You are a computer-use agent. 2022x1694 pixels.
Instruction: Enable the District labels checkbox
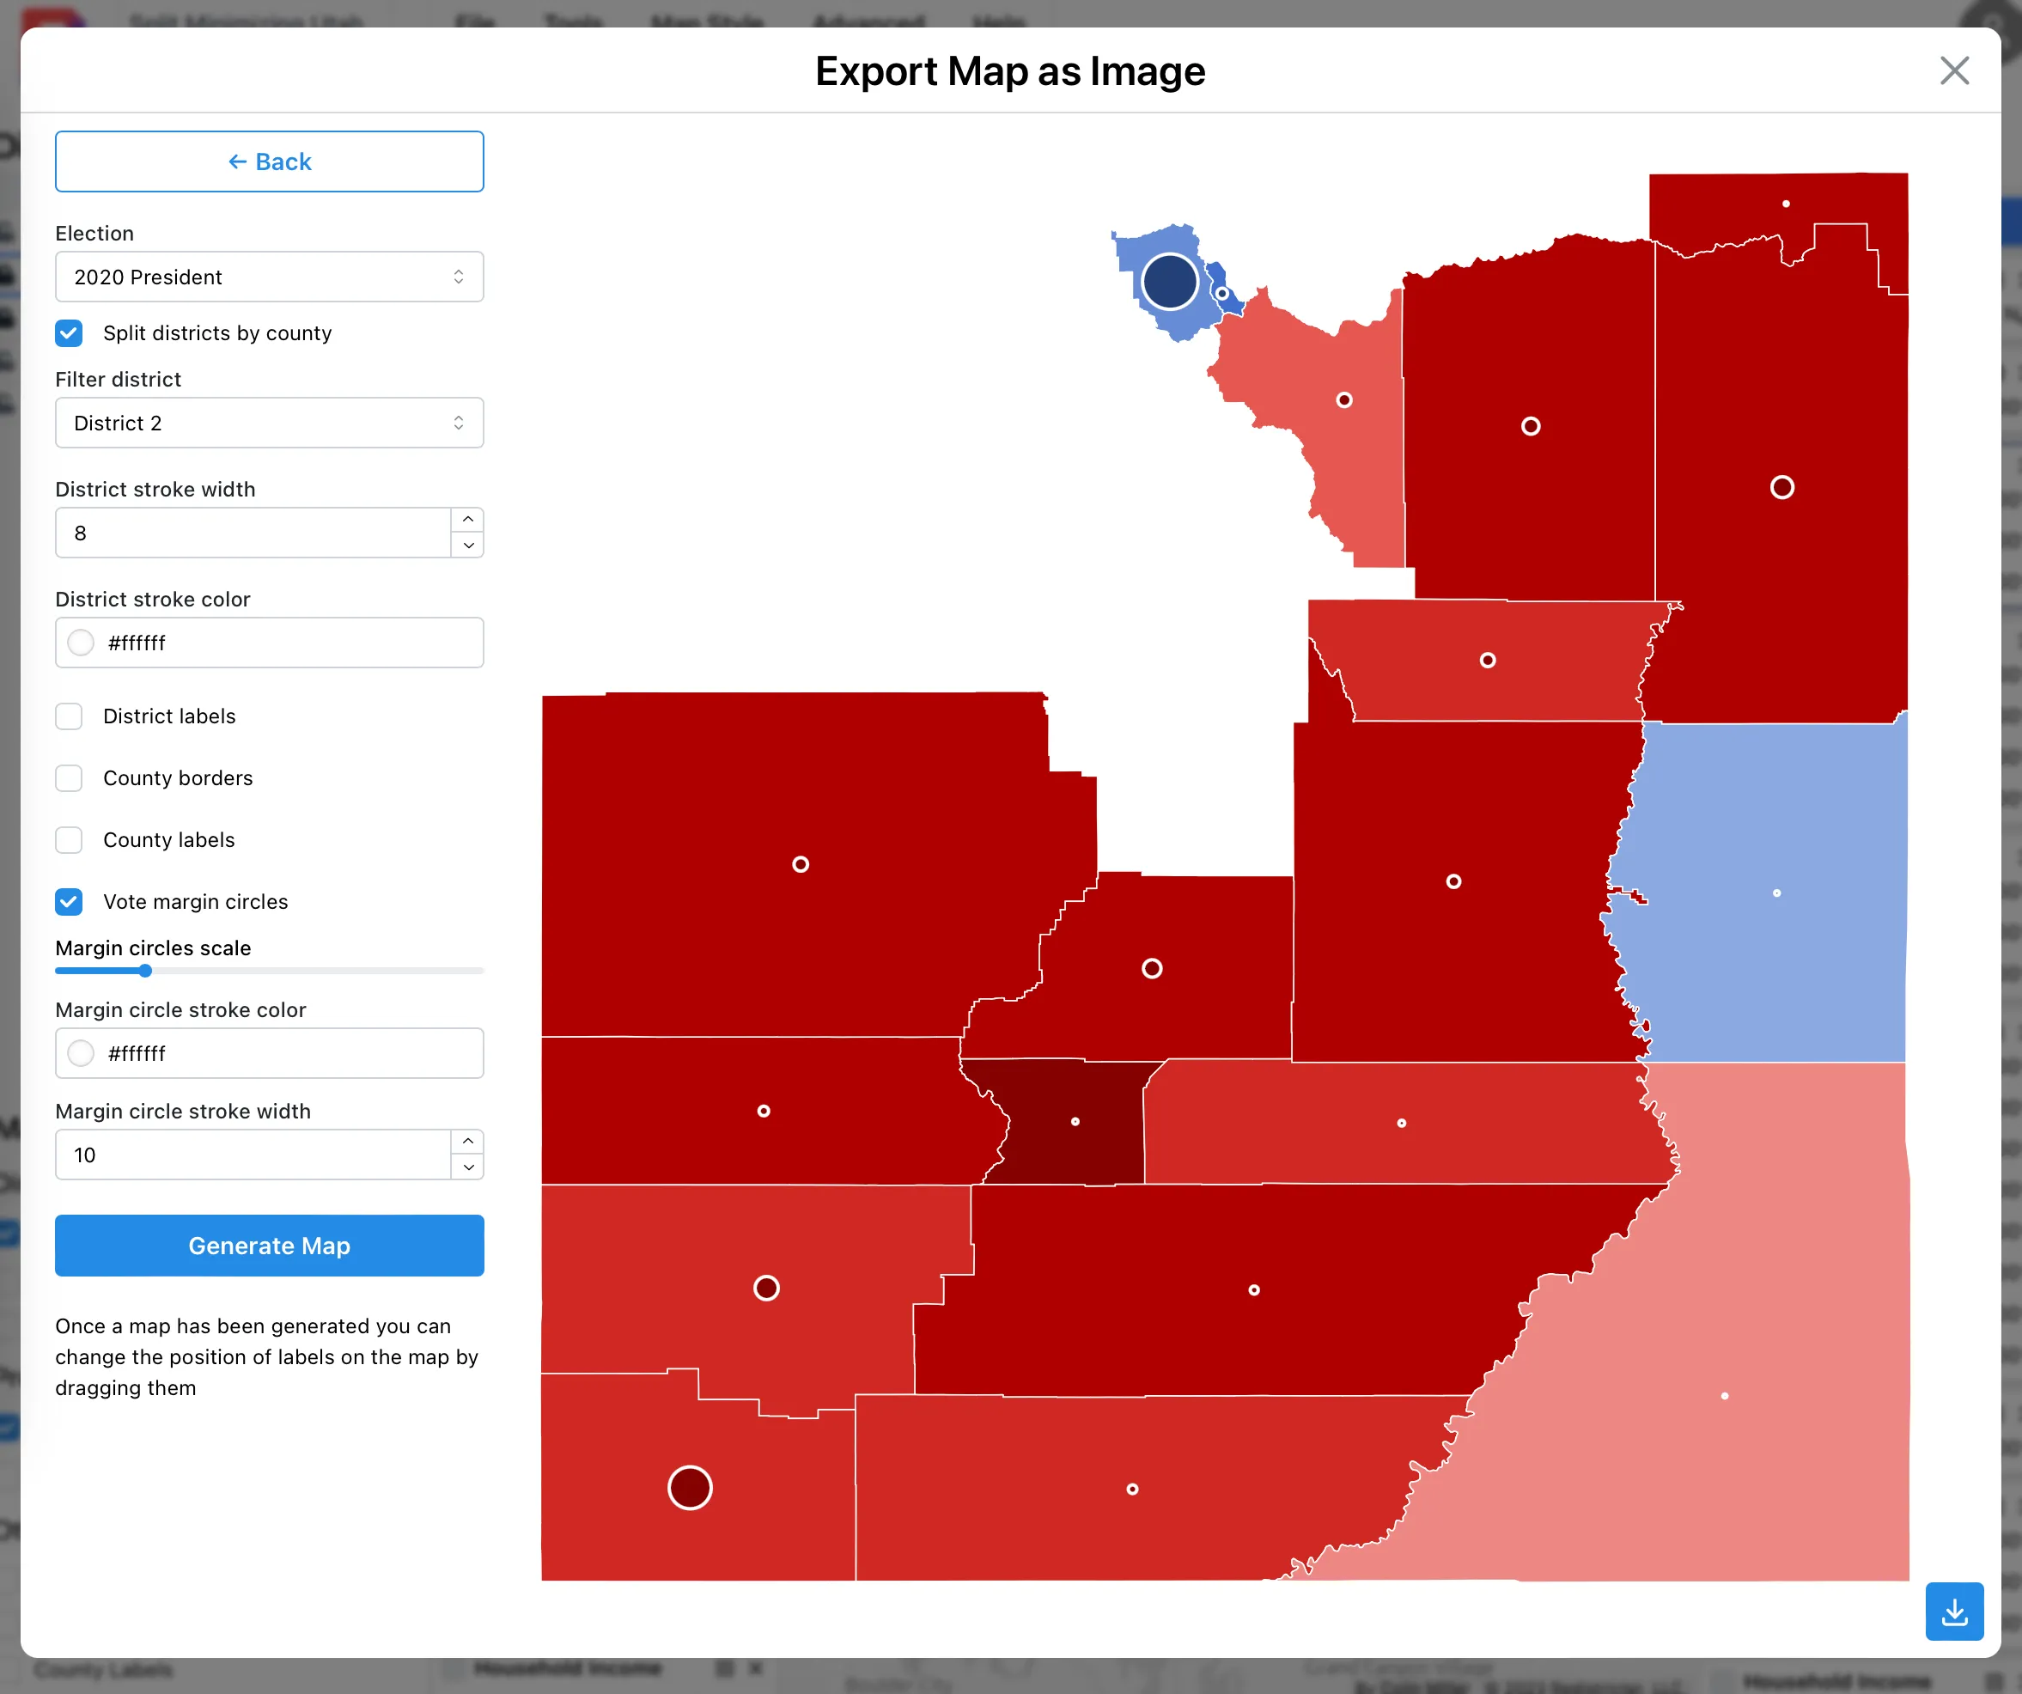pyautogui.click(x=69, y=714)
